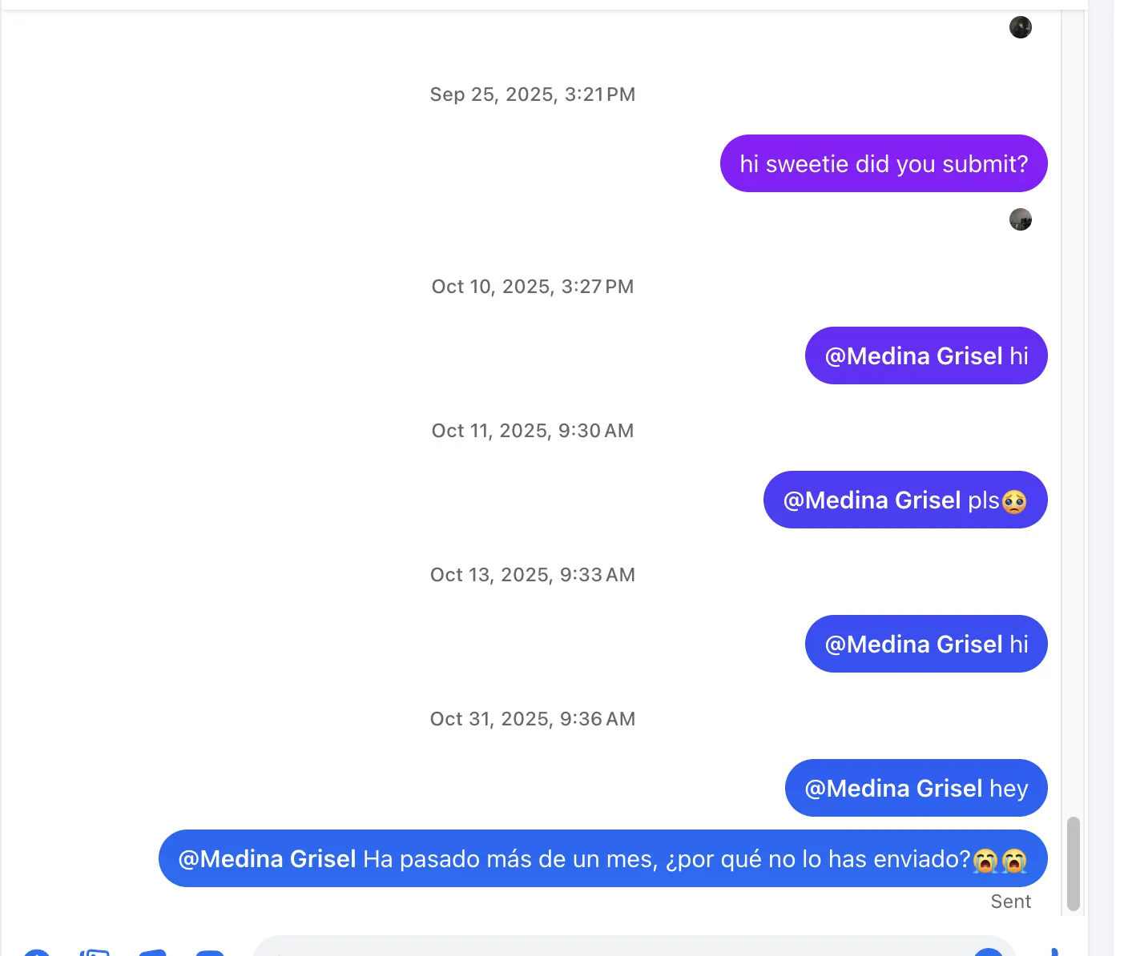Click the Oct 11, 2025 9:30 AM timestamp
Viewport: 1128px width, 956px height.
click(x=533, y=431)
